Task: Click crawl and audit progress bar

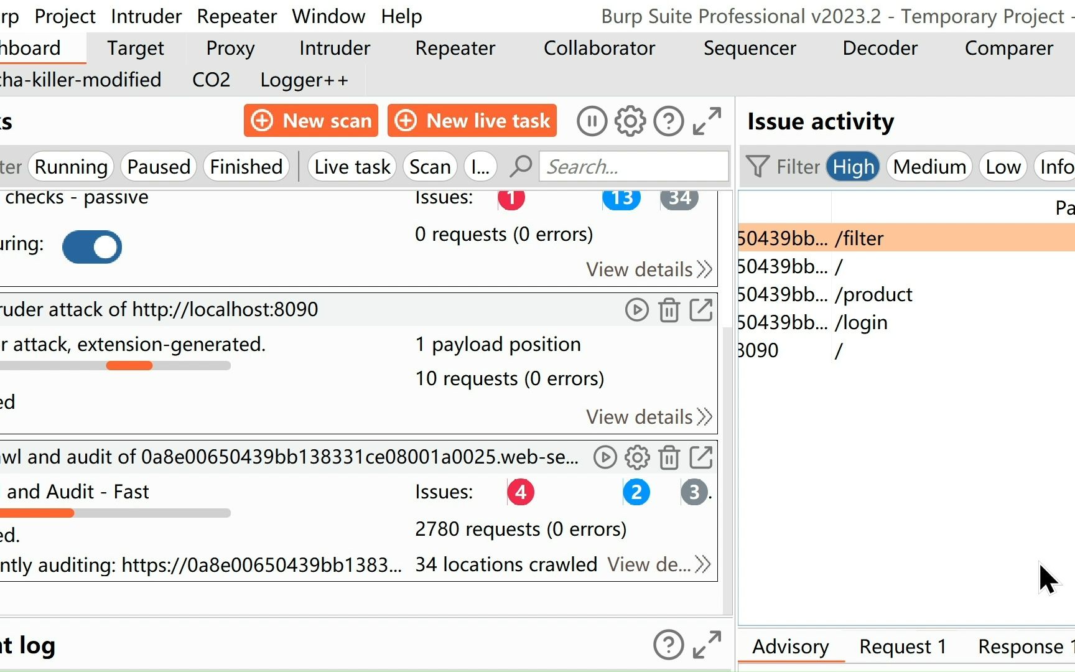Action: [x=115, y=513]
